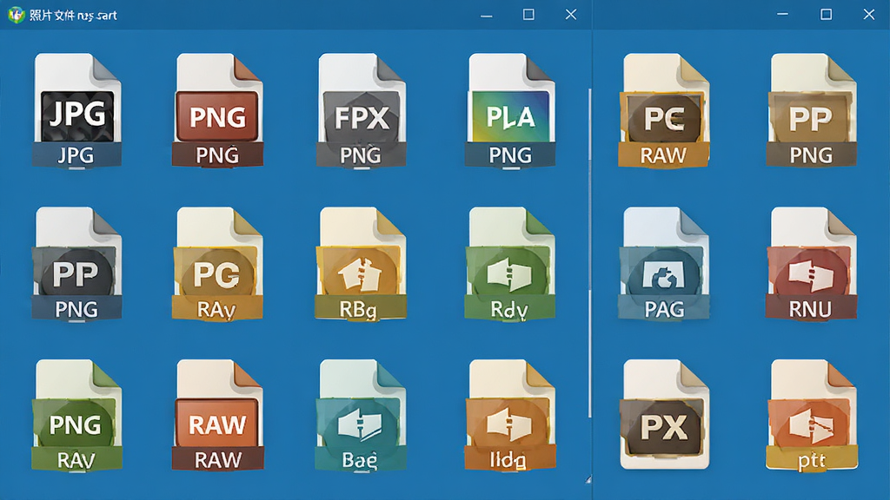Click the dark gray PP file icon

click(x=76, y=264)
